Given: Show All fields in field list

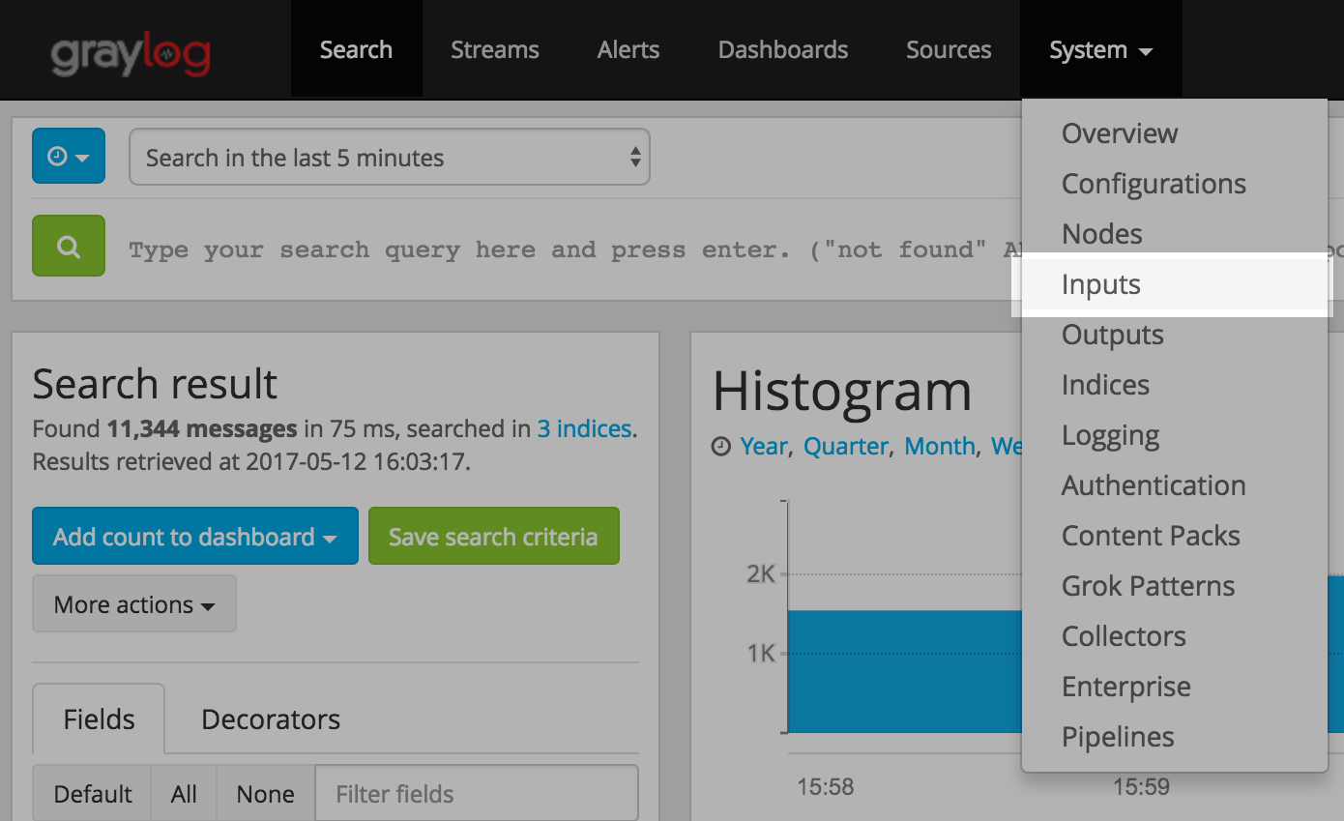Looking at the screenshot, I should [184, 794].
